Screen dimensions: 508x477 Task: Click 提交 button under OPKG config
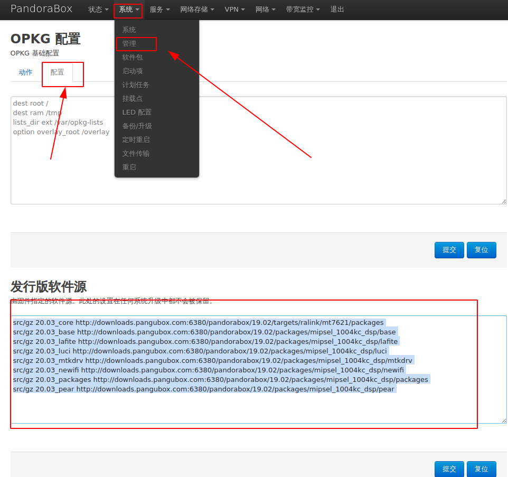[x=449, y=250]
